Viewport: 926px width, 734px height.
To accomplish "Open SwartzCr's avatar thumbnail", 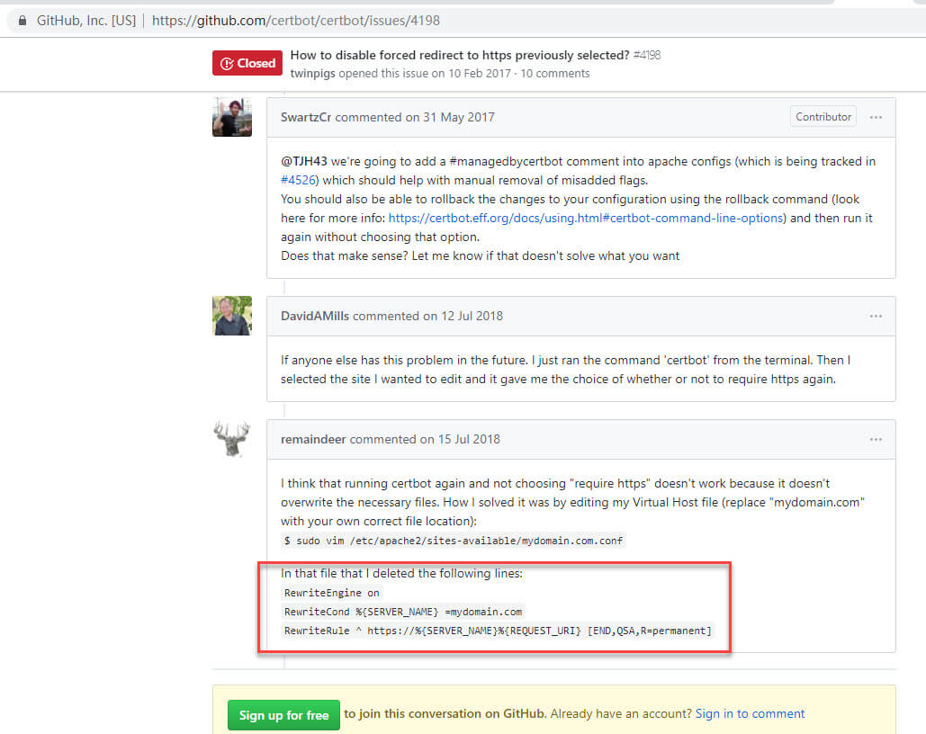I will coord(232,117).
